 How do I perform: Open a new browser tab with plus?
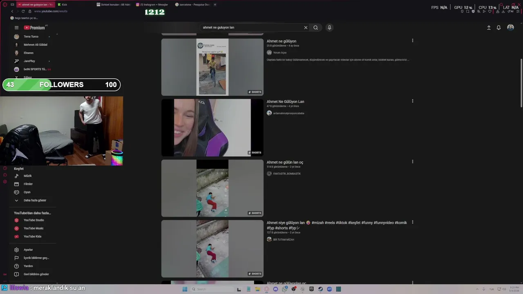pos(215,4)
